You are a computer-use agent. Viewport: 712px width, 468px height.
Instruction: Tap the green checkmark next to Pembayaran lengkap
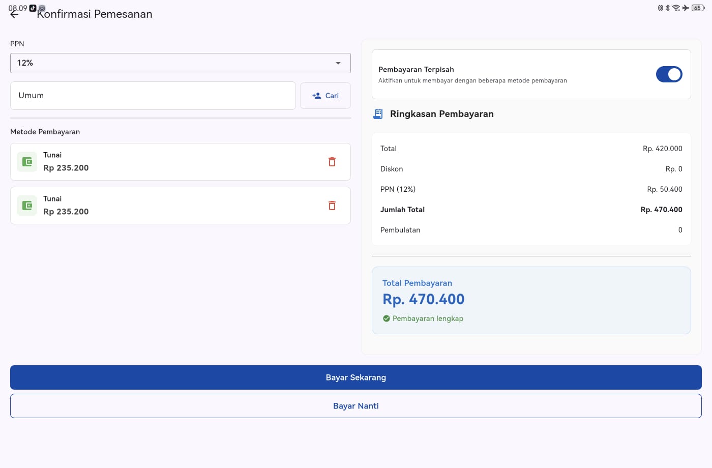click(387, 318)
